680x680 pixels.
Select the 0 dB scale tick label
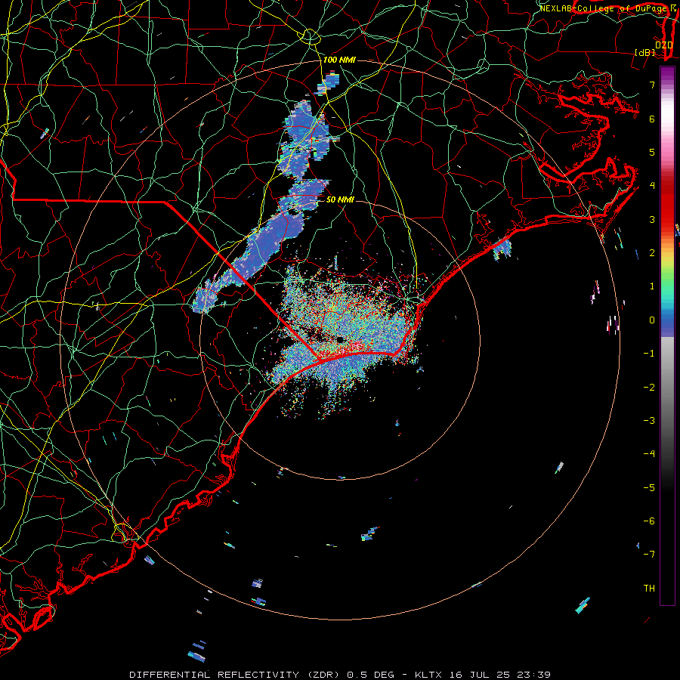coord(652,320)
